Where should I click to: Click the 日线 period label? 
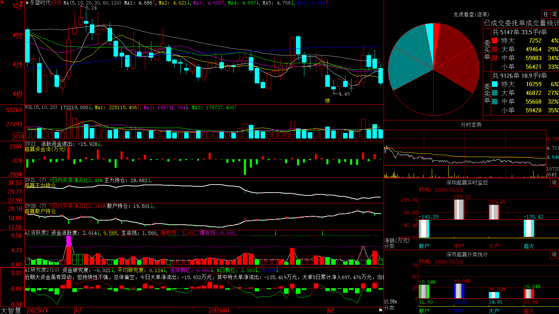coord(56,3)
